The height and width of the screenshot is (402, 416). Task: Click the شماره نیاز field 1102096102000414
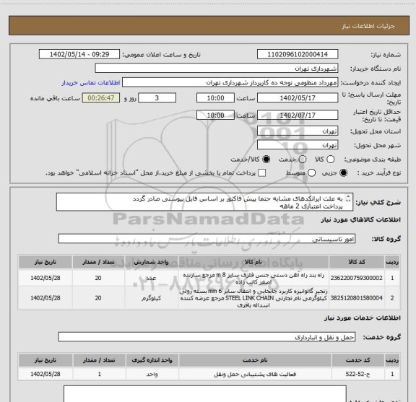point(298,54)
